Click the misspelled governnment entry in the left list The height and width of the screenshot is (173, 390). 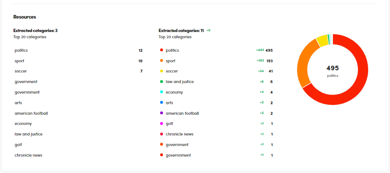27,92
